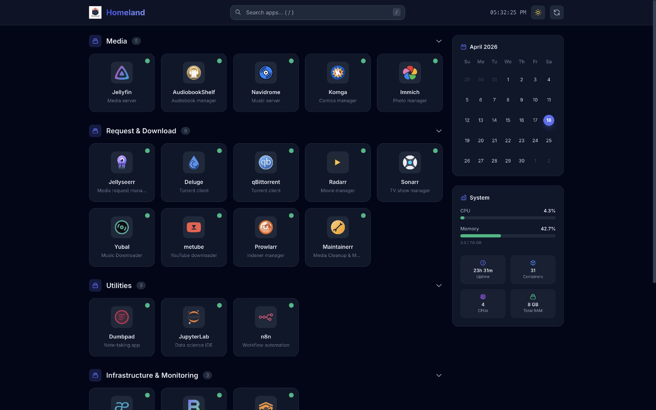Click the "Media Cleanup & M..." description
Image resolution: width=656 pixels, height=410 pixels.
[337, 255]
